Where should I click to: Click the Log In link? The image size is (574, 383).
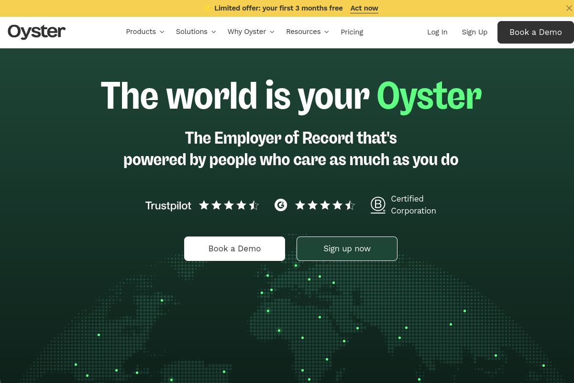coord(437,32)
